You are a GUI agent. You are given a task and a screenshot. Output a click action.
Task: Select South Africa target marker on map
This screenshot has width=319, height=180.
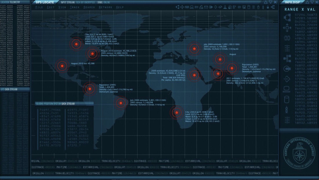[177, 112]
